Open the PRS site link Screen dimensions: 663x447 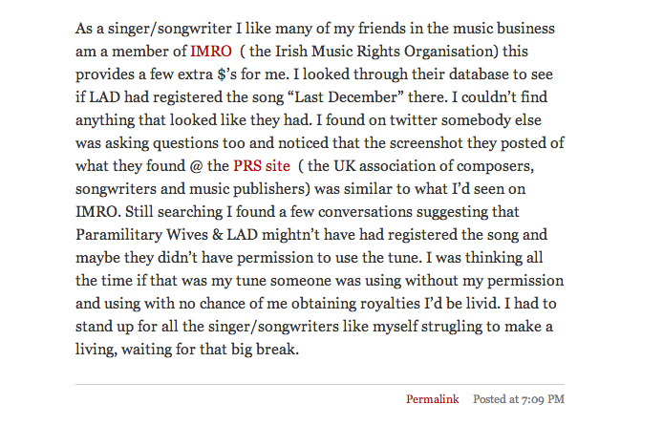pyautogui.click(x=261, y=163)
